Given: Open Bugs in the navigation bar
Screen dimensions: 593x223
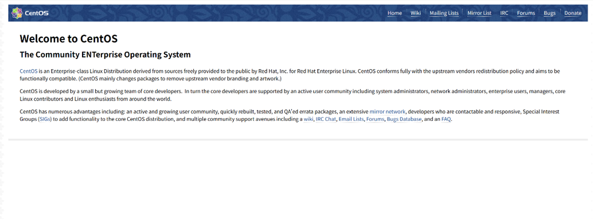Looking at the screenshot, I should click(x=549, y=13).
